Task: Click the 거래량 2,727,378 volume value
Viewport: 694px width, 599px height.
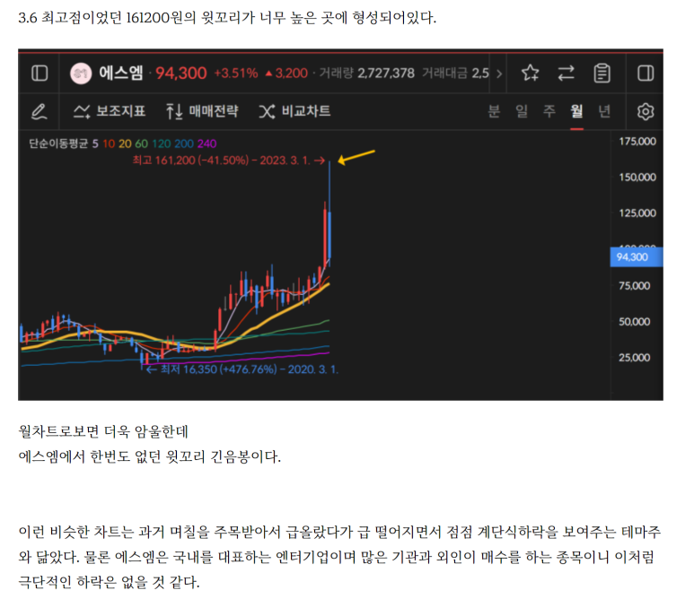Action: click(367, 74)
